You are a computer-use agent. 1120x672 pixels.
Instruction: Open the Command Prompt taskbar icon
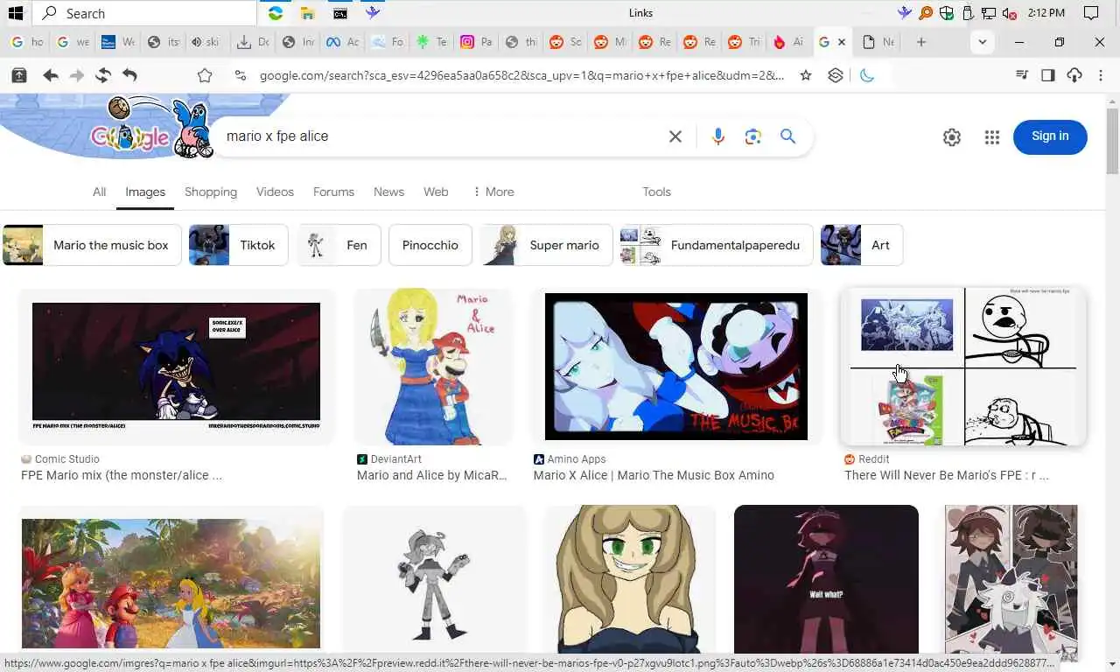pos(340,13)
